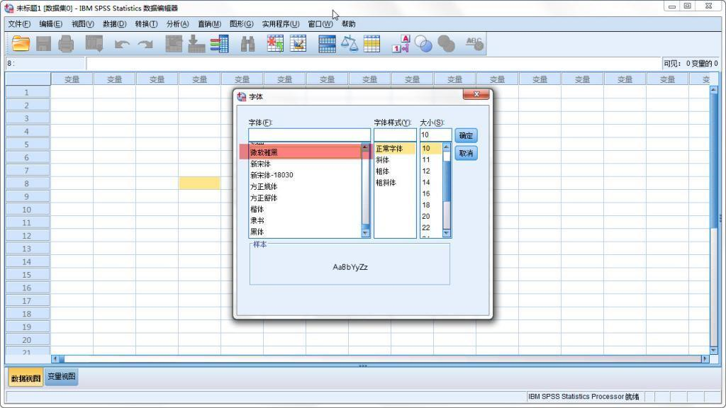Image resolution: width=726 pixels, height=408 pixels.
Task: Click the Split file toolbar icon
Action: click(327, 44)
